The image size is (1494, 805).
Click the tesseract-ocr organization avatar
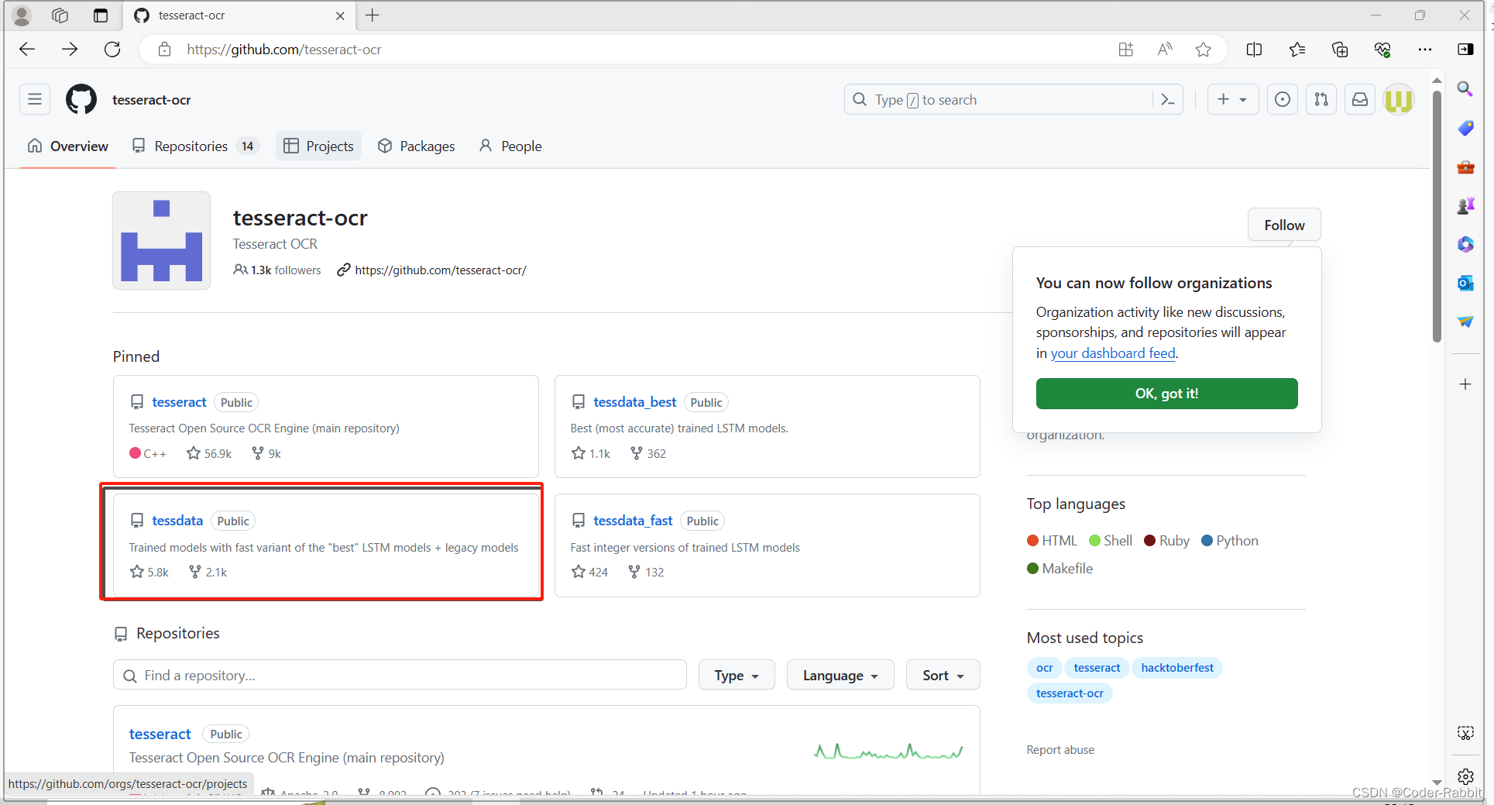[x=161, y=240]
